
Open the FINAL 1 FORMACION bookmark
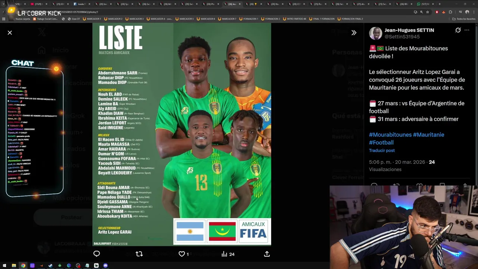pyautogui.click(x=322, y=19)
